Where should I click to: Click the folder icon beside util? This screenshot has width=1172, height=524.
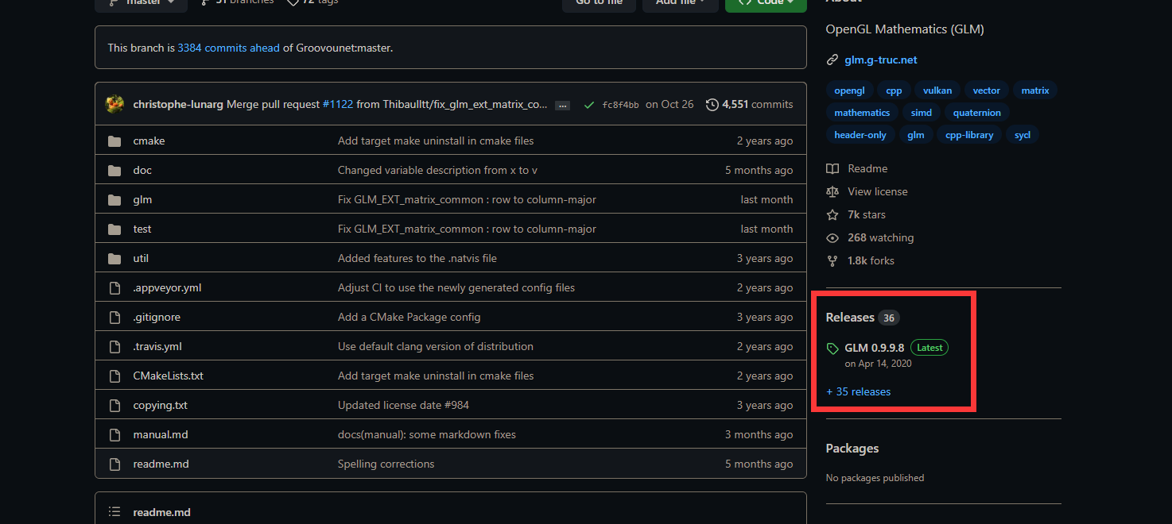click(114, 258)
